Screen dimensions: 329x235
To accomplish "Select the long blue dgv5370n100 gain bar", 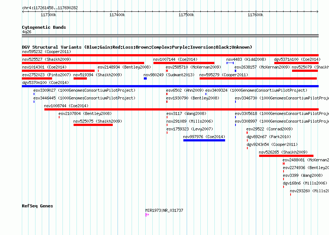I will (170, 86).
